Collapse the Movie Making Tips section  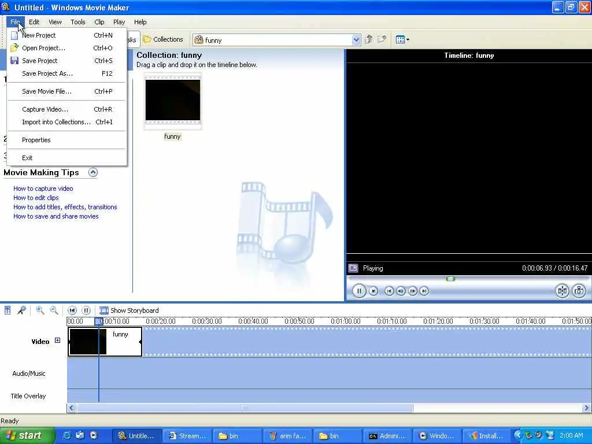point(93,172)
